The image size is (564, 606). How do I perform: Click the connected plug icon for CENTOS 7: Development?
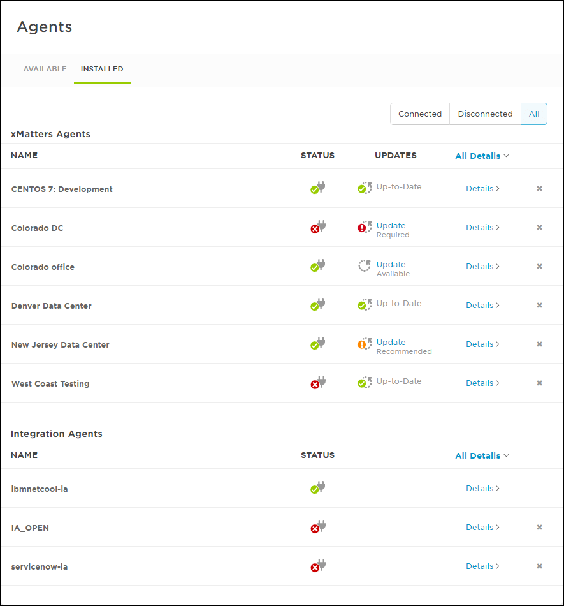[x=317, y=188]
